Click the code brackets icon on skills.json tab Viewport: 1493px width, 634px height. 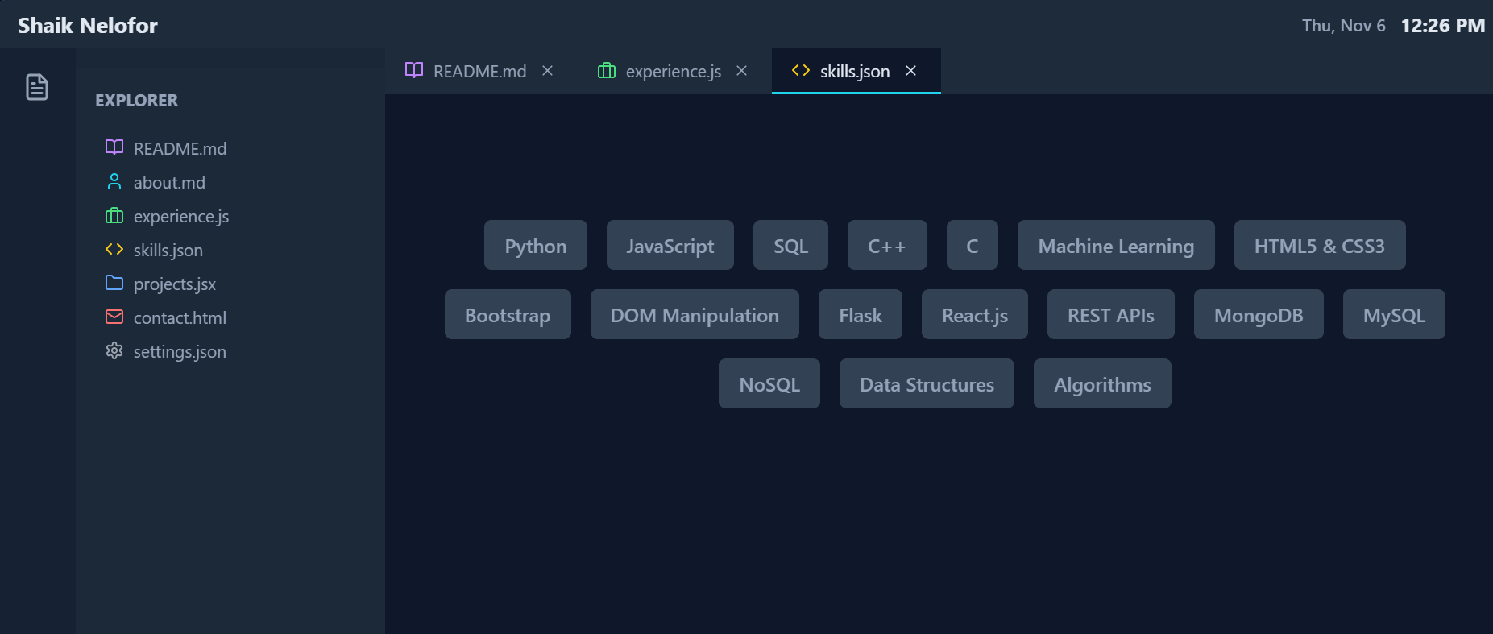[x=801, y=70]
